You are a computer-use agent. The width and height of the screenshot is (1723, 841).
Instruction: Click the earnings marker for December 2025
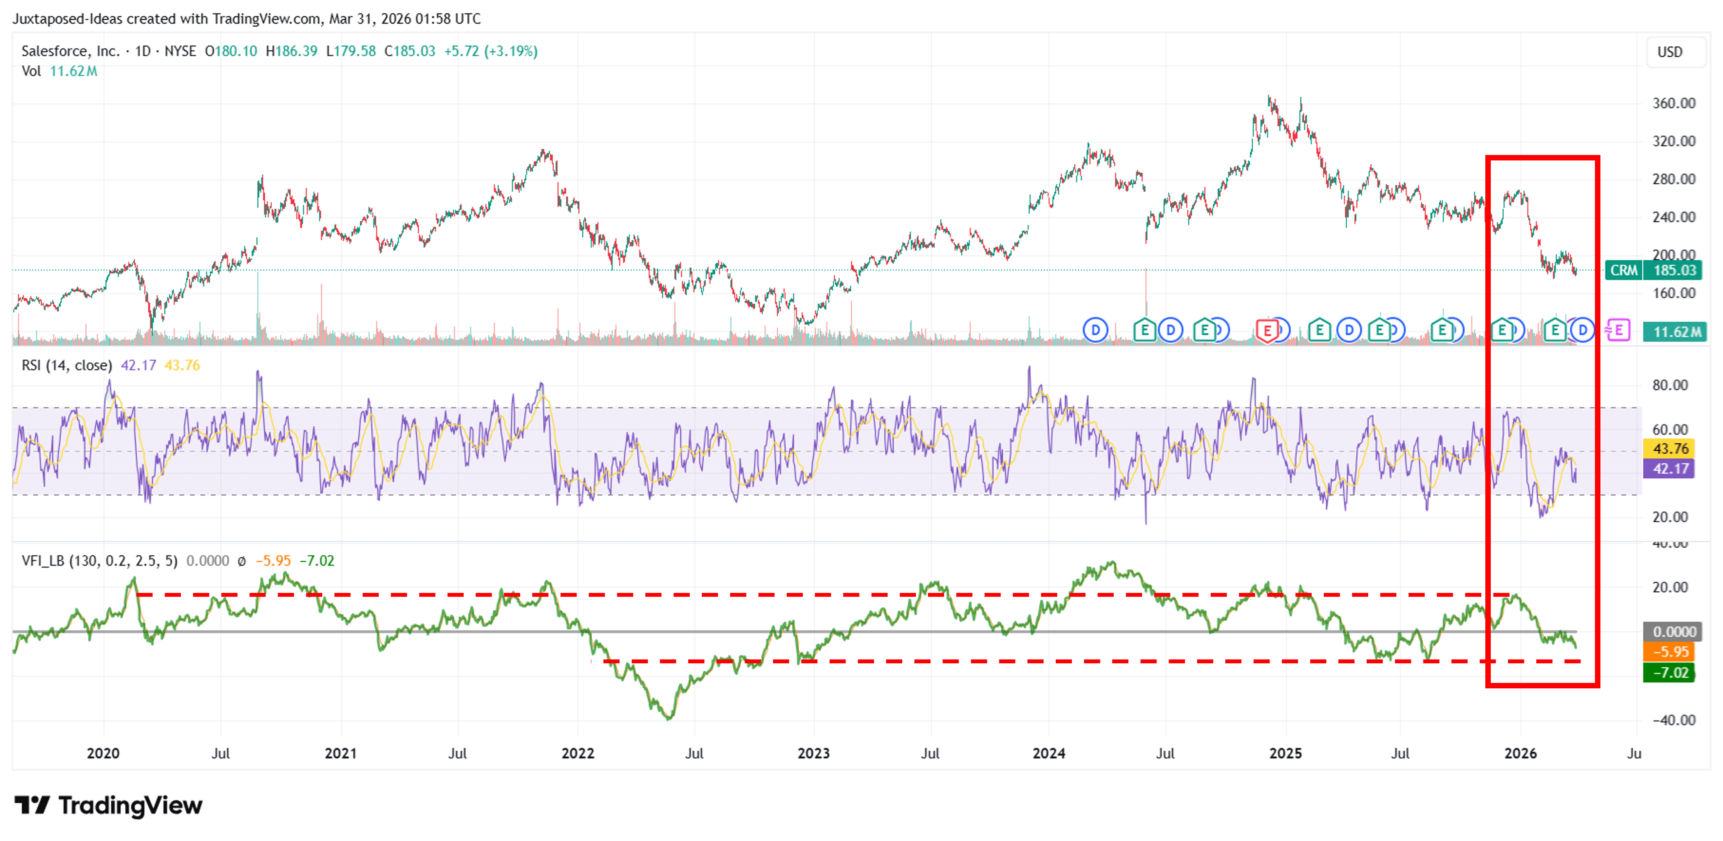(1502, 330)
